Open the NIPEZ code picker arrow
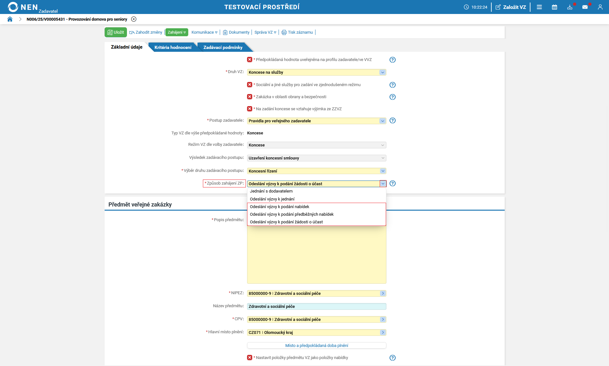 (383, 294)
